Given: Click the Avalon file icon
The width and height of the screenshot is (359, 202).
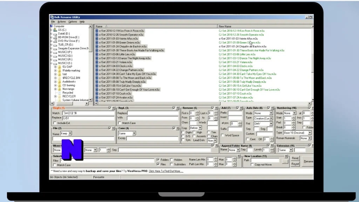Looking at the screenshot, I should point(97,97).
